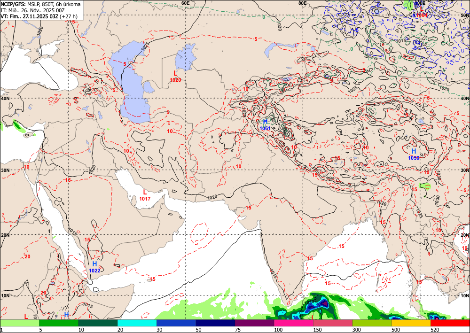Click the 50N latitude label
This screenshot has width=470, height=333.
tap(465, 15)
